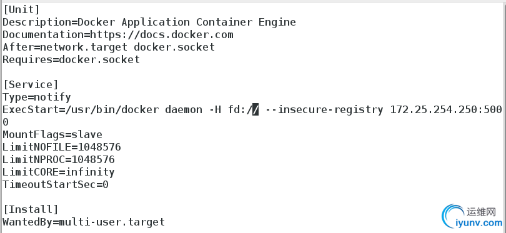Click the LimitCORE=infinity line

[x=59, y=172]
